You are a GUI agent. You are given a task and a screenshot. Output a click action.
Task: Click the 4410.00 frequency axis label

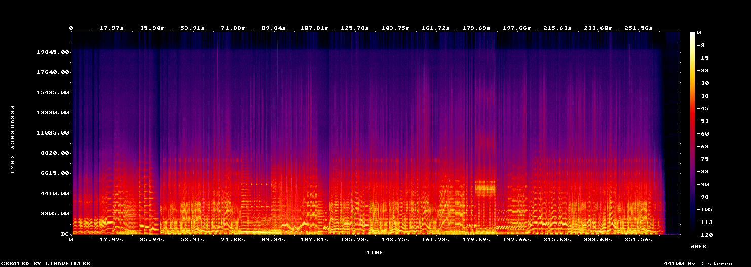pyautogui.click(x=55, y=194)
